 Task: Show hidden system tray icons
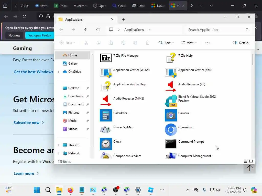(188, 190)
